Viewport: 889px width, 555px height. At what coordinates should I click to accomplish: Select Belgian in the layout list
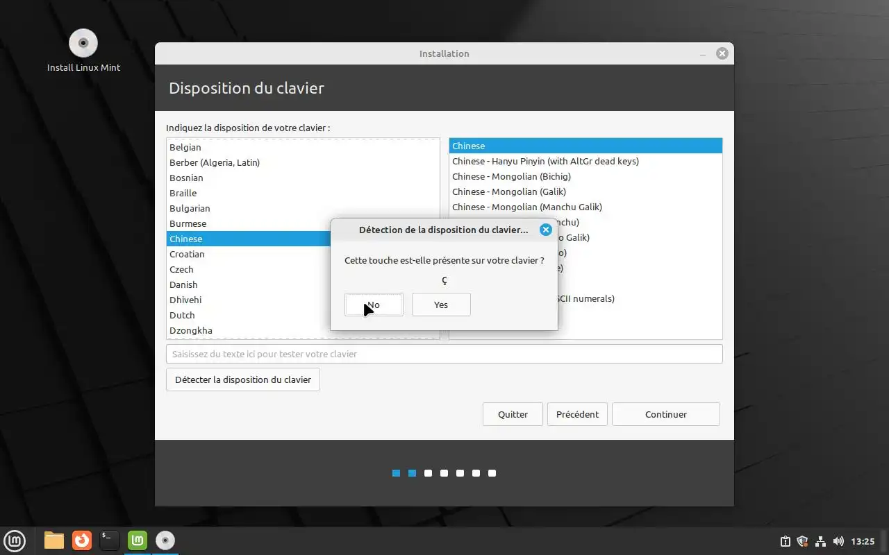[x=303, y=147]
